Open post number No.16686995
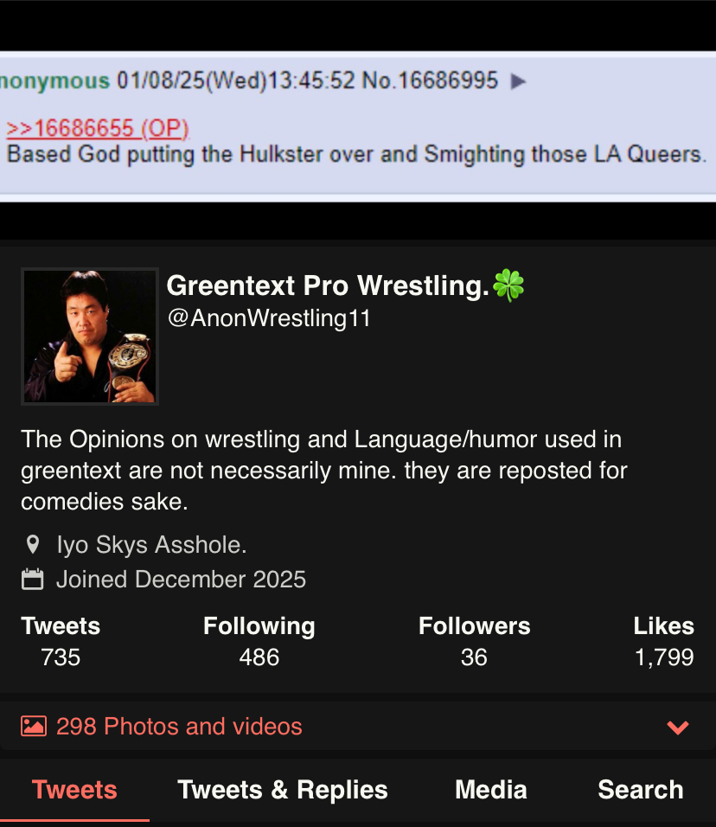716x827 pixels. click(430, 80)
